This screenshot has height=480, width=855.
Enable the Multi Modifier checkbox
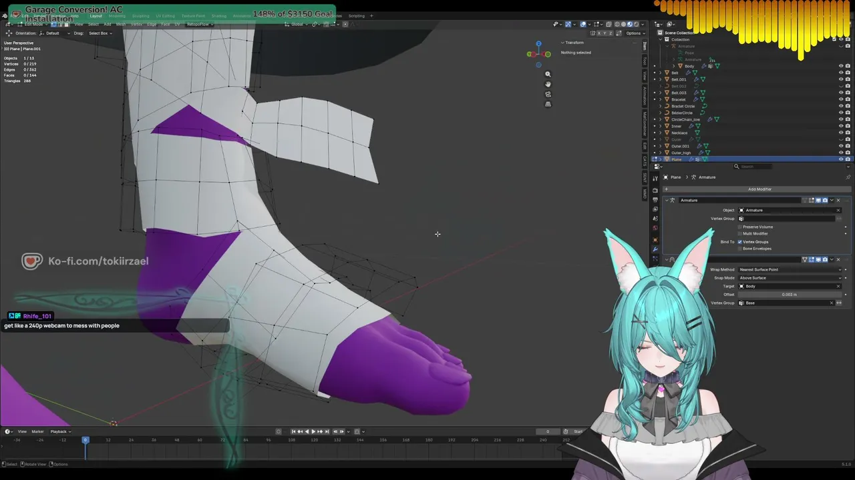click(x=740, y=233)
